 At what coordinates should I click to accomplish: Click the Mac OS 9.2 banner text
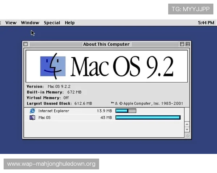click(122, 66)
